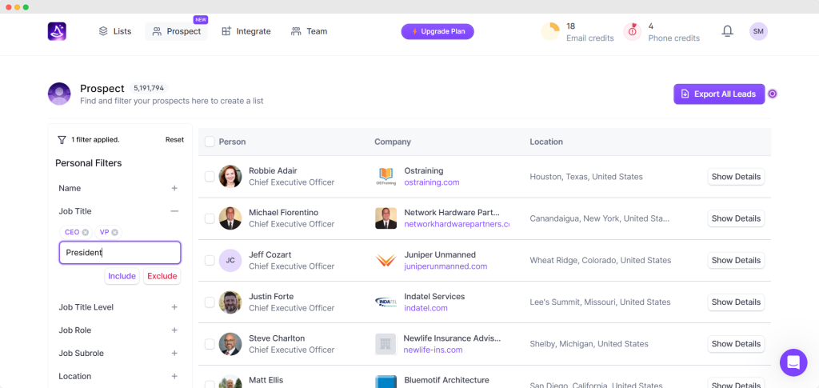Select Robbie Adair's row checkbox
The image size is (819, 388).
pos(210,176)
